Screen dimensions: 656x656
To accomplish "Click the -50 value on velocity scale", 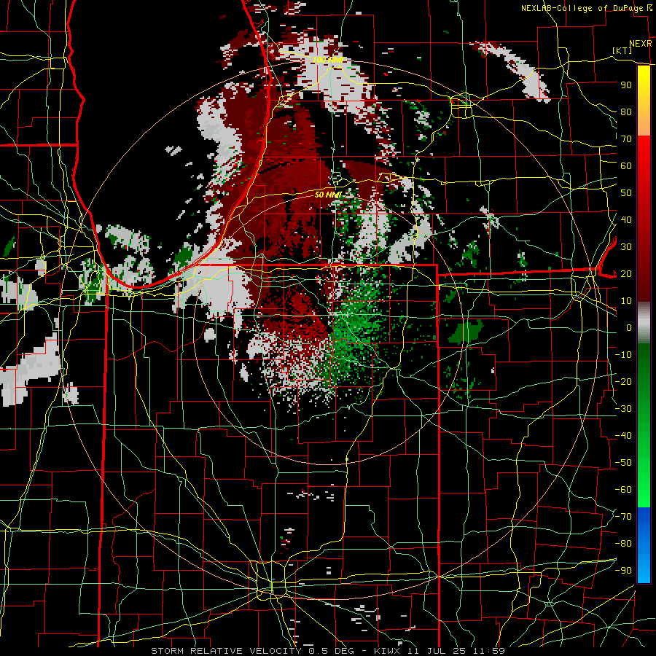I will [x=623, y=463].
